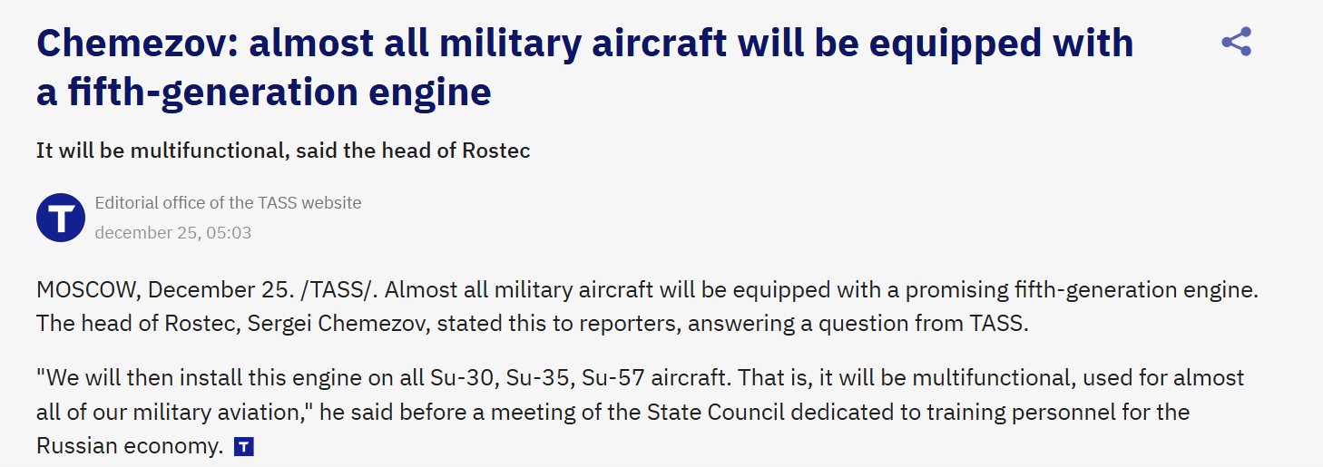
Task: Click the words "Russian economy" in the last line
Action: click(x=129, y=446)
